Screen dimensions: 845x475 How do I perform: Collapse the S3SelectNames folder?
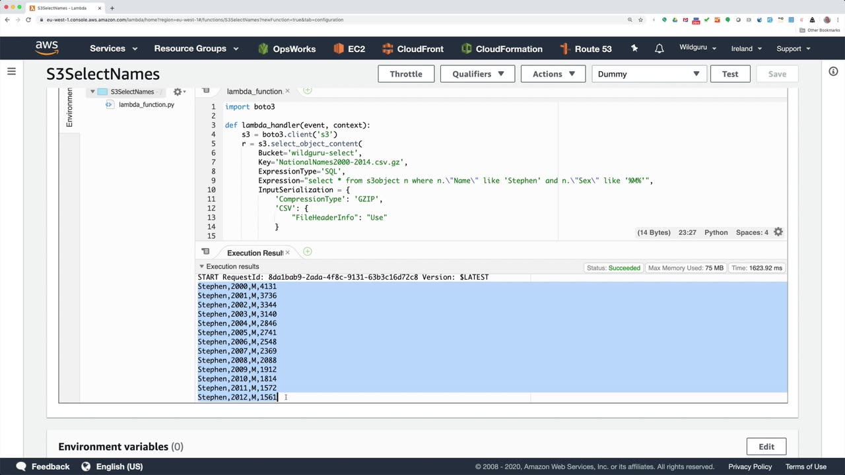[92, 92]
